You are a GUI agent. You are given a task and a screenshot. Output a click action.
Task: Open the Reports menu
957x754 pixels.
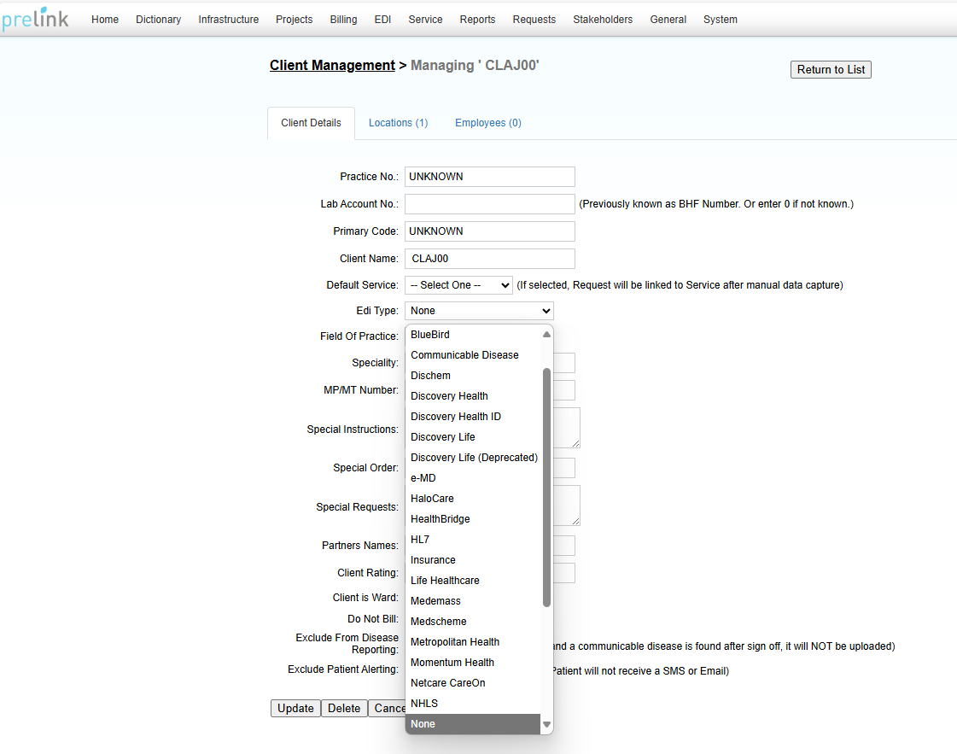tap(477, 20)
